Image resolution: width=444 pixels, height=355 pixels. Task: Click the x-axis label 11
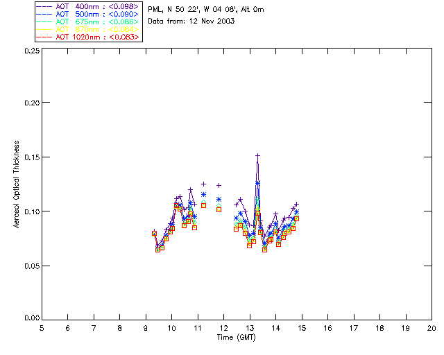pos(198,328)
